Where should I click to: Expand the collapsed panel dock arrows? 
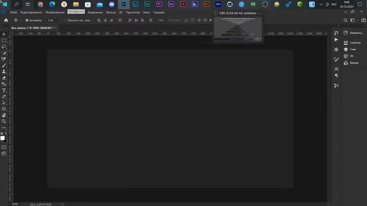(x=338, y=26)
